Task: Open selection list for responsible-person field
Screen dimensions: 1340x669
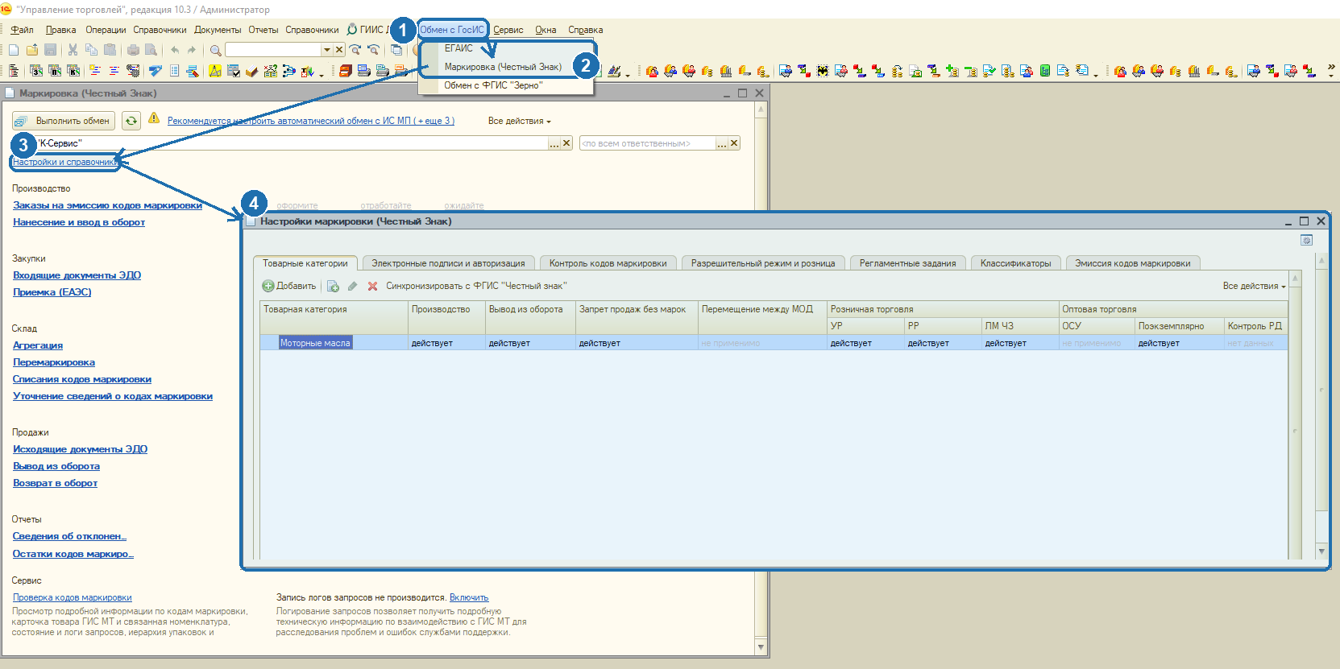Action: pyautogui.click(x=722, y=143)
